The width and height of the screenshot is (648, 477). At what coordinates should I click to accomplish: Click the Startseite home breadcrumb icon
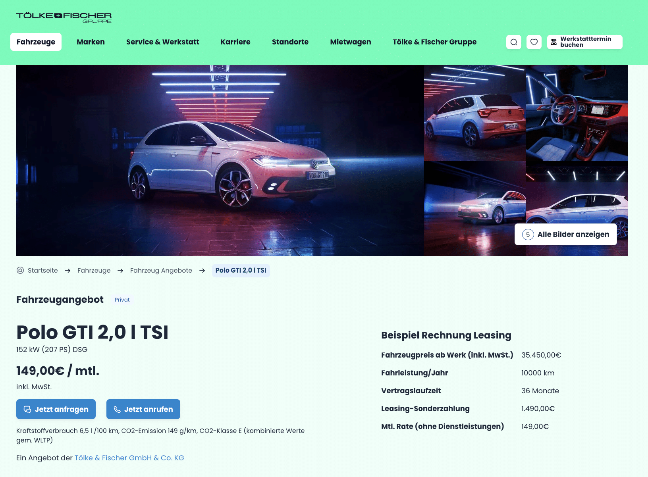pos(20,270)
